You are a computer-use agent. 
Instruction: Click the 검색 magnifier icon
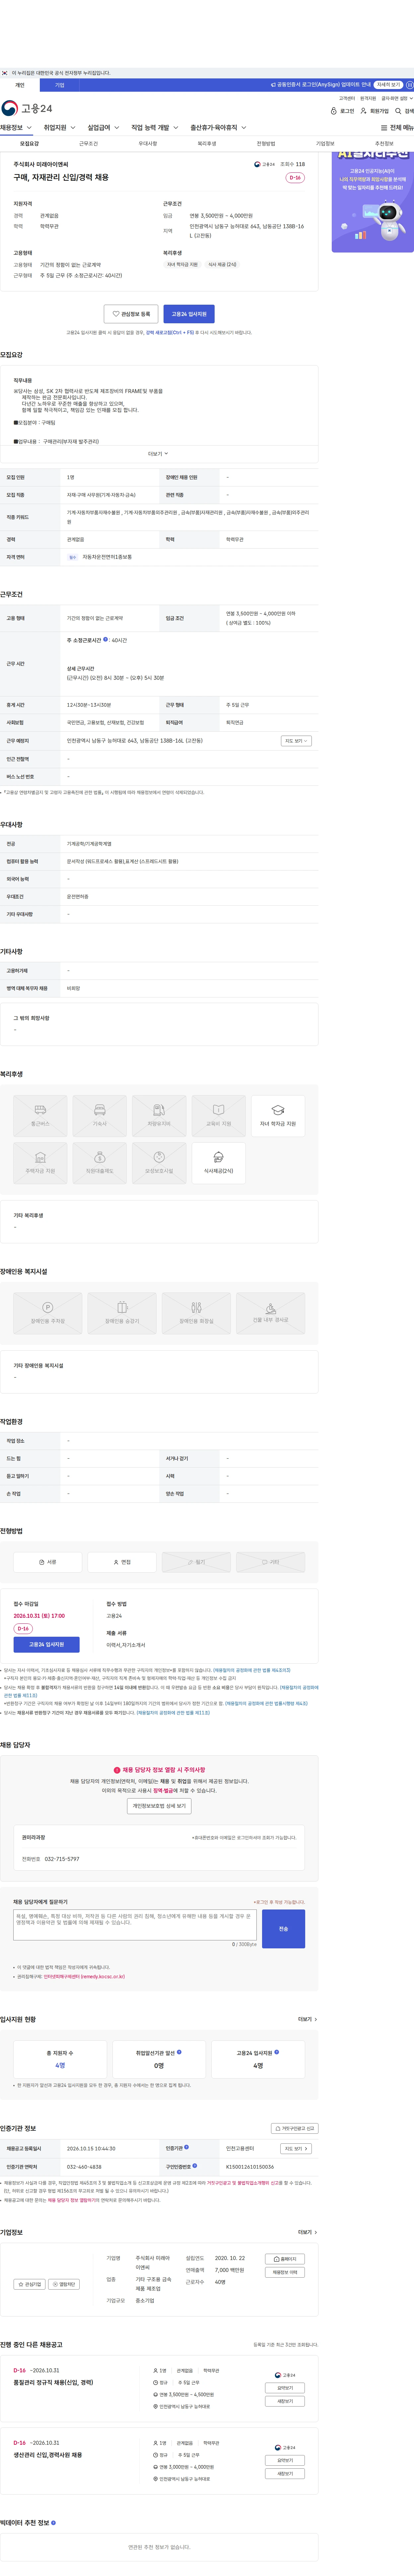tap(398, 111)
